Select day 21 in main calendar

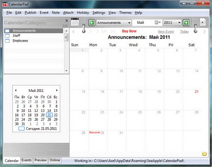pyautogui.click(x=192, y=99)
